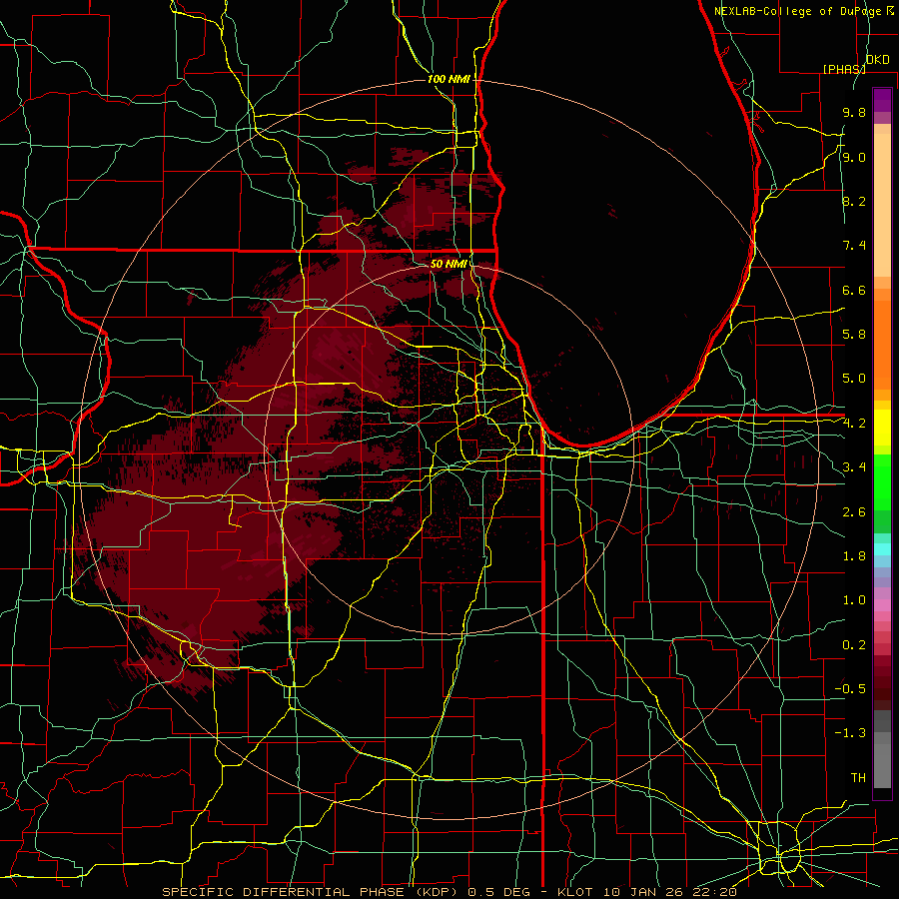Click the 0.2 scale value

click(854, 645)
